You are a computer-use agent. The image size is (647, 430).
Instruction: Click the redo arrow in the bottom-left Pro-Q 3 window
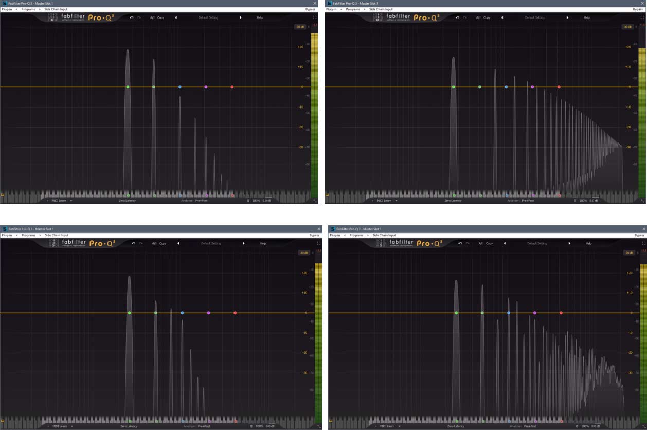coord(141,243)
